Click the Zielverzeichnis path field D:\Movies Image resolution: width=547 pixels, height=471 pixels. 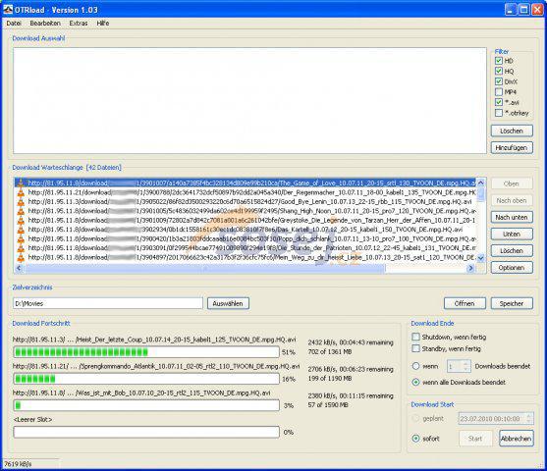(108, 303)
